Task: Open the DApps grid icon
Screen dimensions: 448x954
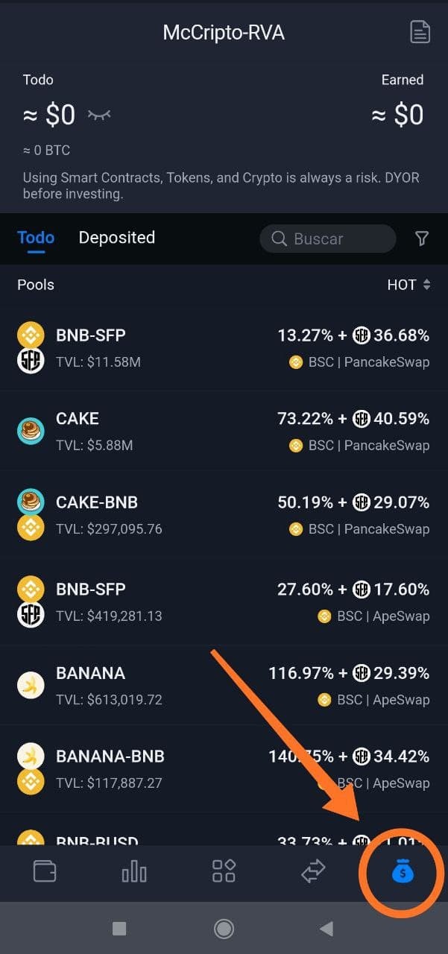Action: click(x=224, y=871)
